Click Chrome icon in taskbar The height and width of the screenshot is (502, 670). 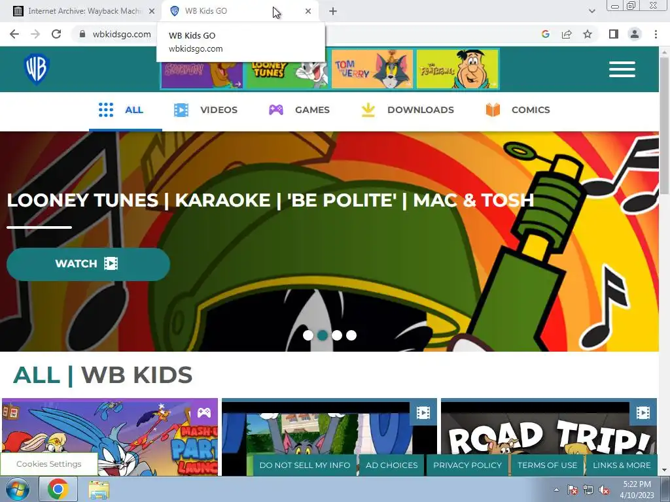[x=58, y=489]
